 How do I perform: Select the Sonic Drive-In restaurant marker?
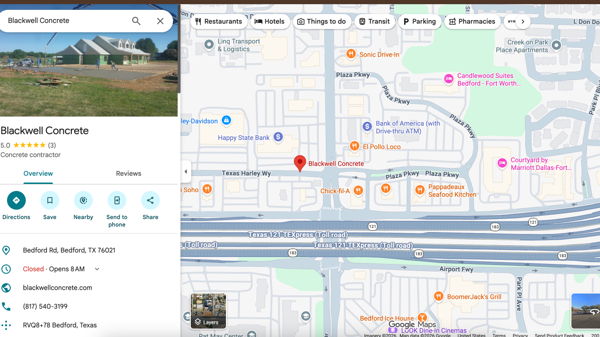coord(351,54)
